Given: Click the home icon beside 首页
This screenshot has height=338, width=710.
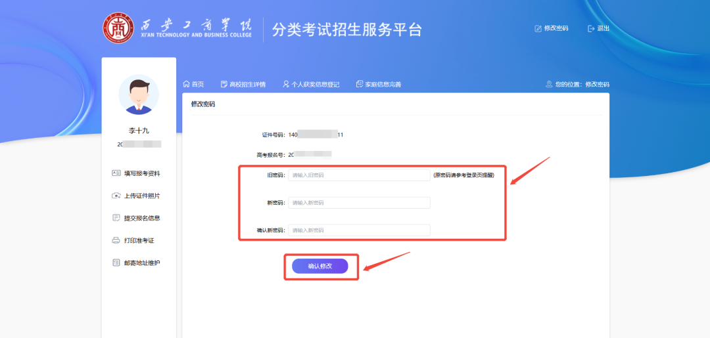Looking at the screenshot, I should click(x=186, y=84).
